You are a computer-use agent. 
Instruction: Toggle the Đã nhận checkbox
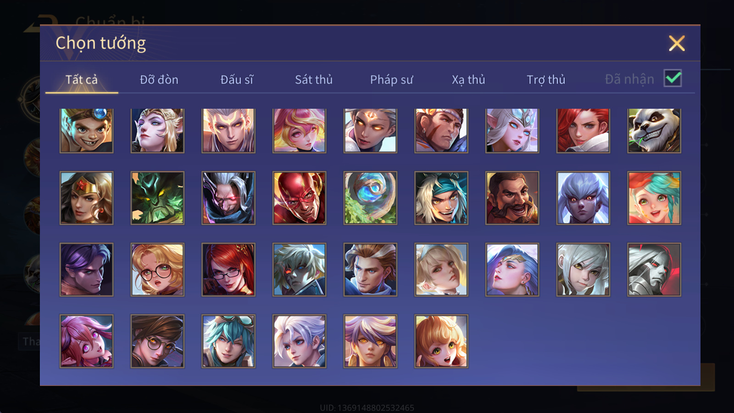click(673, 78)
